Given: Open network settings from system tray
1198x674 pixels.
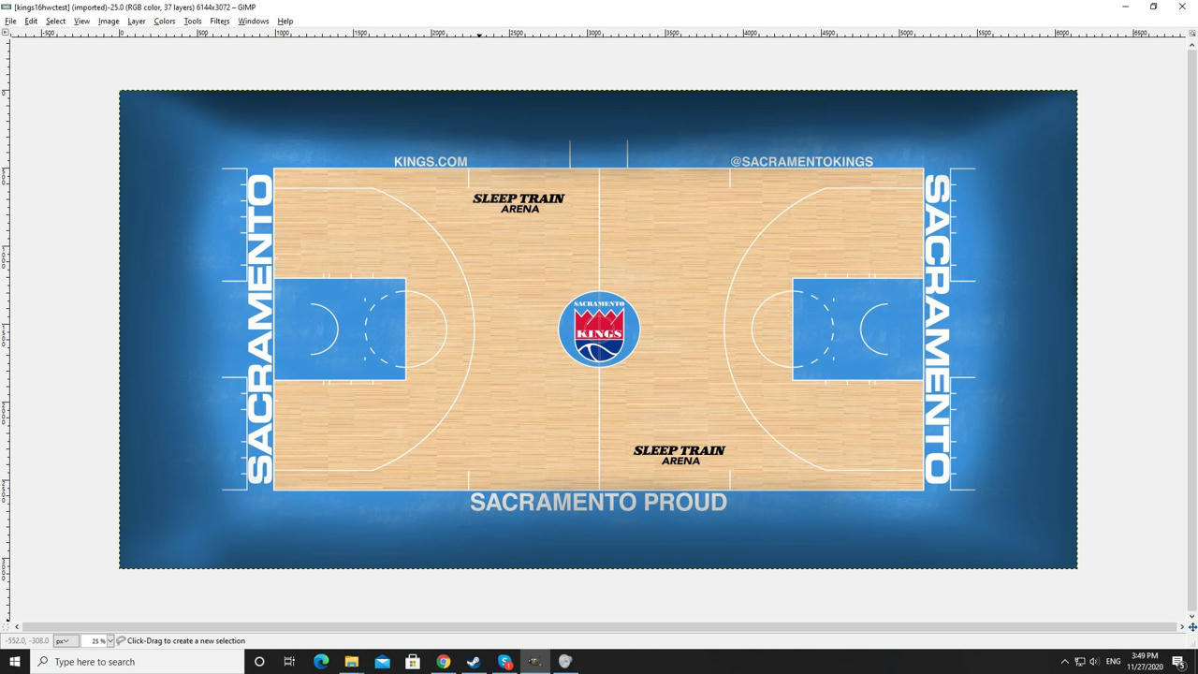Looking at the screenshot, I should [1079, 662].
